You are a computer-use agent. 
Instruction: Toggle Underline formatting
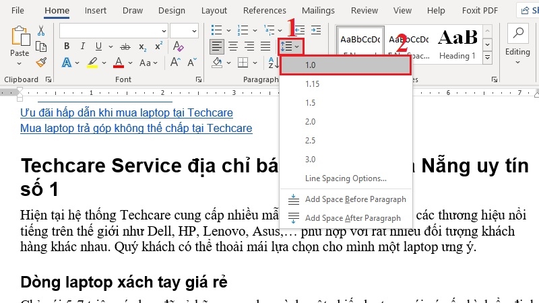tap(98, 46)
